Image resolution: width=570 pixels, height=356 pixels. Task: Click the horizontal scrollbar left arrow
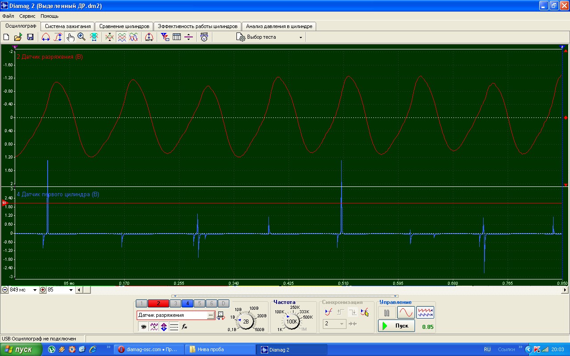click(x=79, y=290)
